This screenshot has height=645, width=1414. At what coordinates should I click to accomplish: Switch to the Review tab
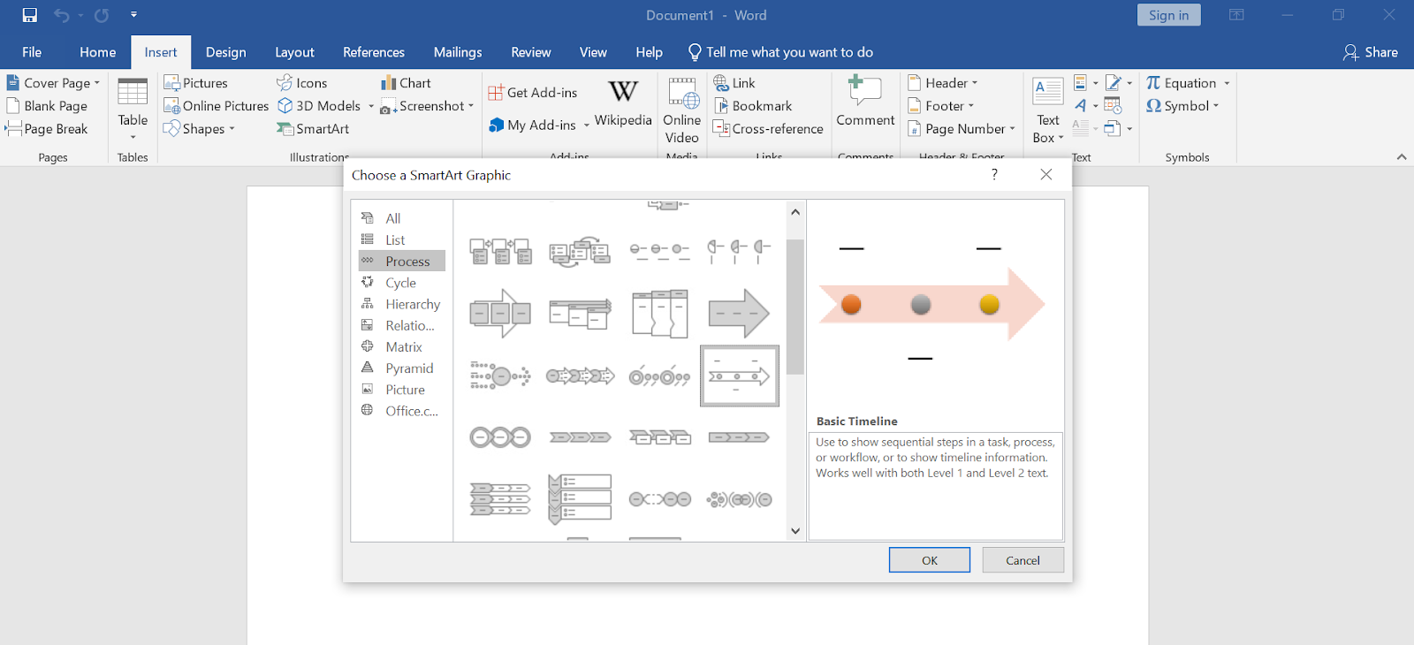coord(531,52)
